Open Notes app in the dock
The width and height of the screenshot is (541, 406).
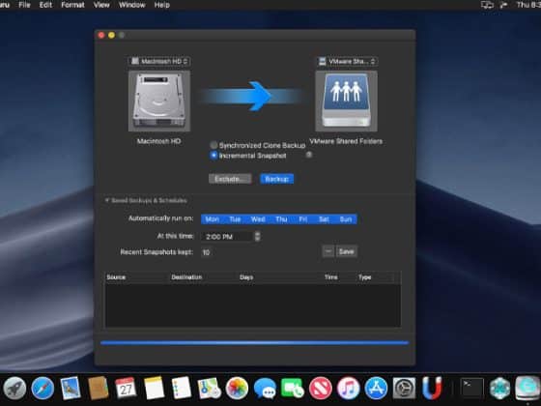(x=154, y=388)
